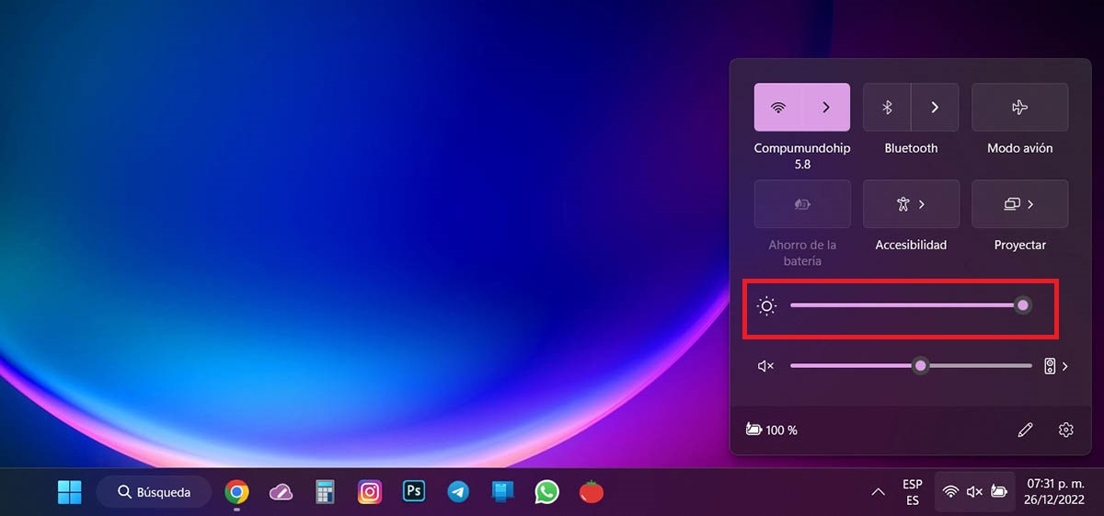
Task: Click the taskbar Wi-Fi tray icon
Action: (x=951, y=492)
